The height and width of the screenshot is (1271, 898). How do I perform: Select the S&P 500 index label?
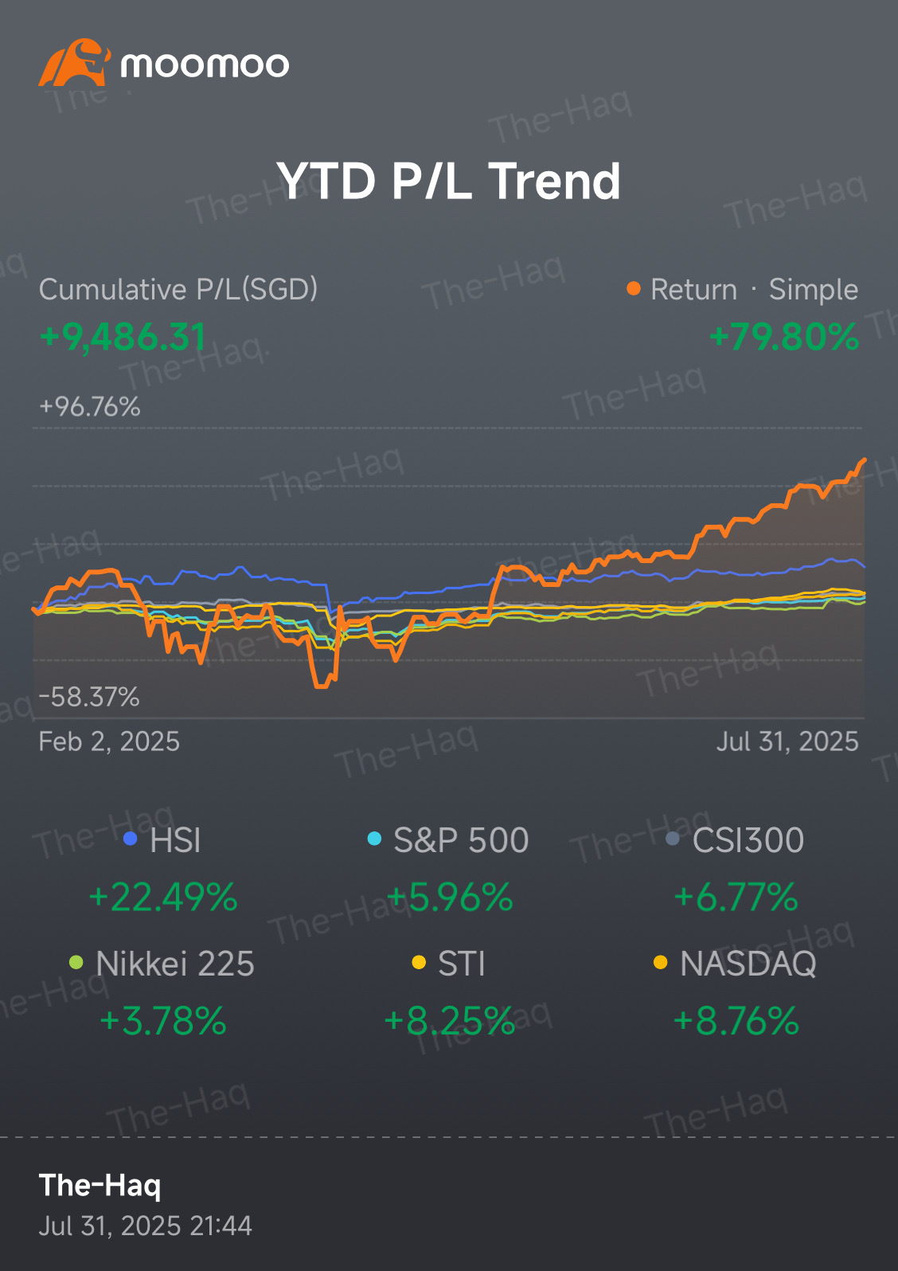pyautogui.click(x=461, y=840)
